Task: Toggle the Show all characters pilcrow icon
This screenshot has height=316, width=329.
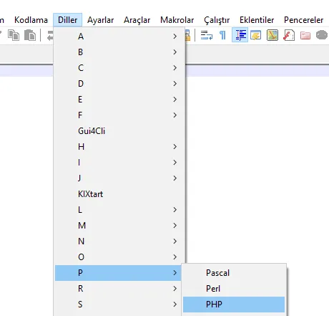Action: (222, 35)
